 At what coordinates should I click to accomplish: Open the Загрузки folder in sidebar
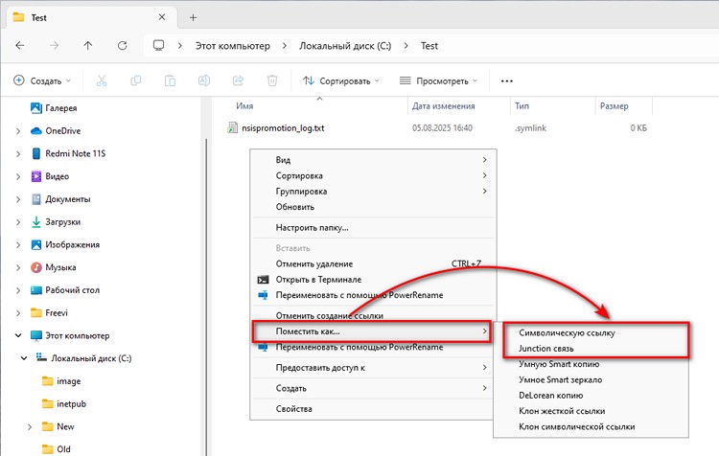pos(63,222)
